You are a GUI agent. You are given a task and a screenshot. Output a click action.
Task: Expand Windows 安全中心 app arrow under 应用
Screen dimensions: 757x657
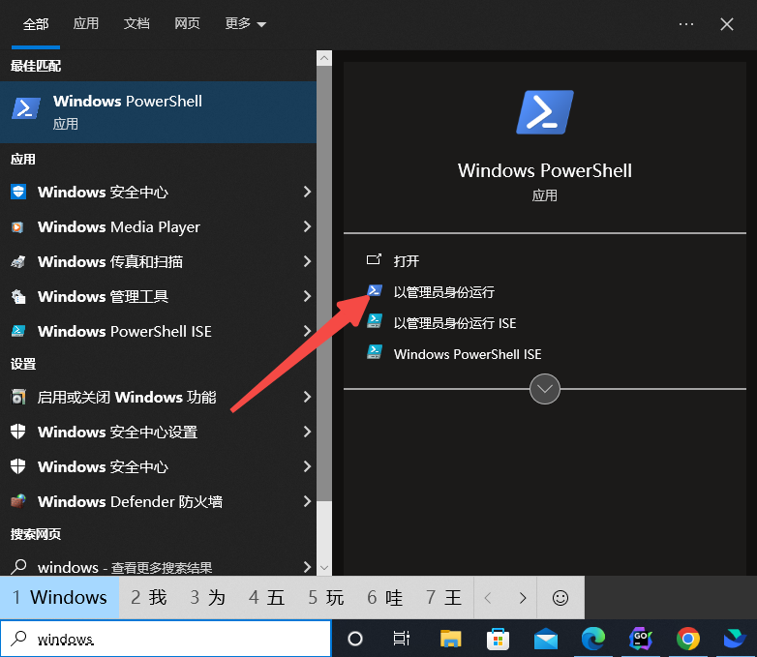click(307, 192)
